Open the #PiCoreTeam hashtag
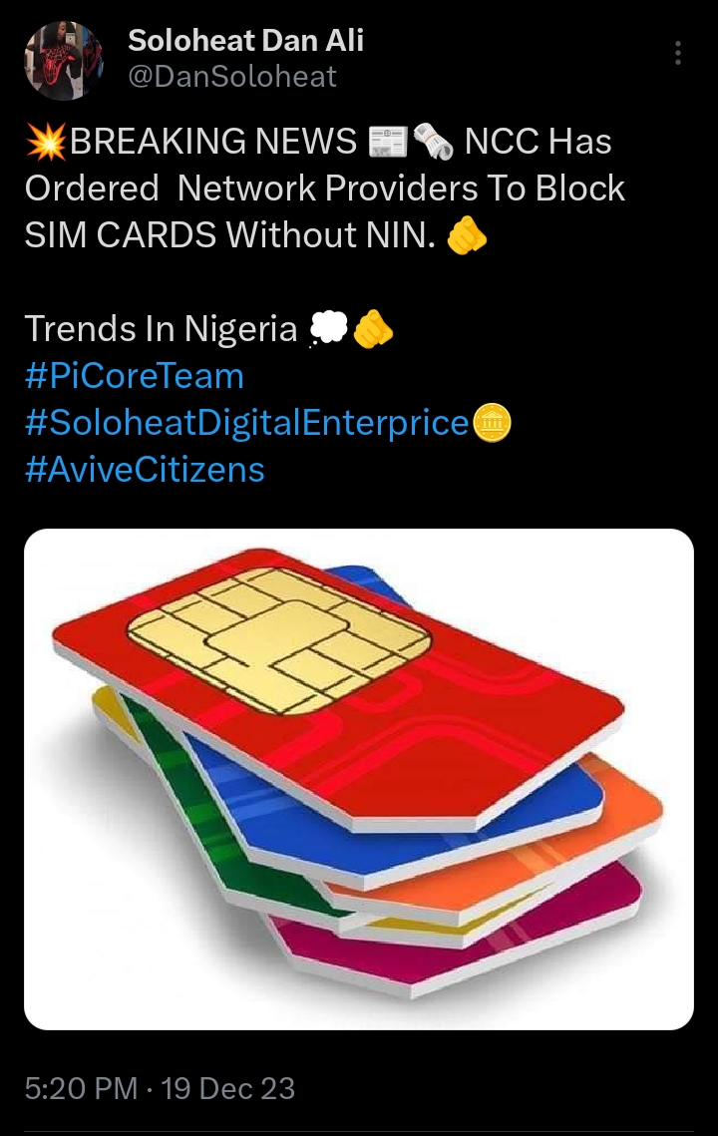 click(134, 376)
